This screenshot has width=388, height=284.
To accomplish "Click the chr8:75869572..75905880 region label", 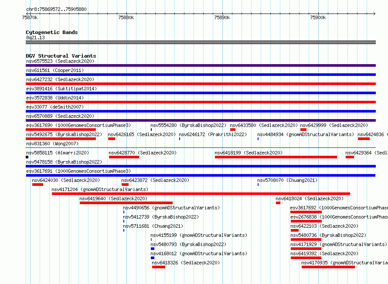I will click(56, 9).
